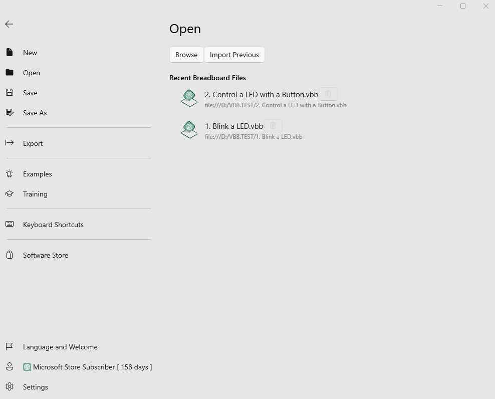Click the Save As icon
The width and height of the screenshot is (495, 399).
tap(10, 112)
